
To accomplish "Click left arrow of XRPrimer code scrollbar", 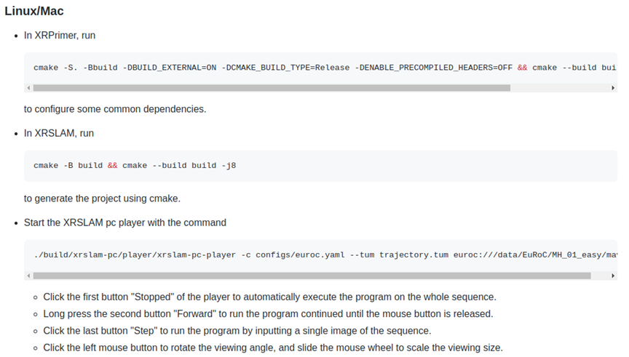I will click(28, 88).
